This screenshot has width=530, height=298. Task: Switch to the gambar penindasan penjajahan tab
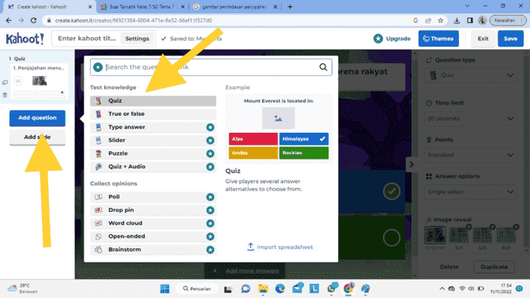coord(235,7)
